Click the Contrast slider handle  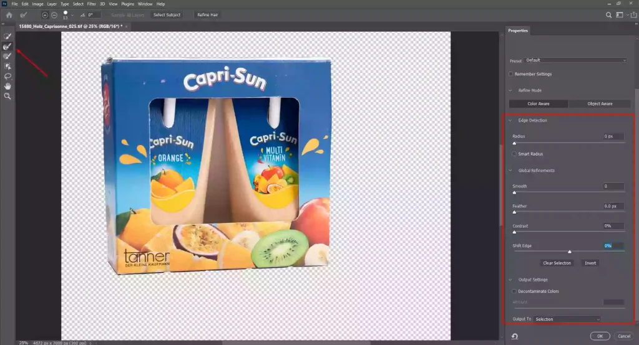click(514, 232)
